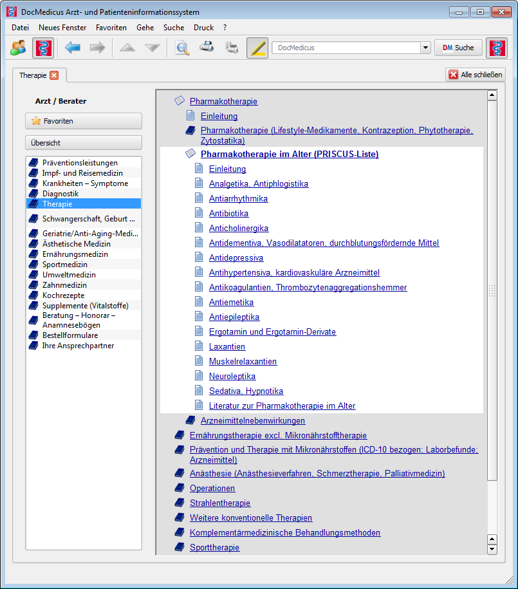The width and height of the screenshot is (518, 589).
Task: Select Diagnostik in the sidebar list
Action: click(84, 194)
